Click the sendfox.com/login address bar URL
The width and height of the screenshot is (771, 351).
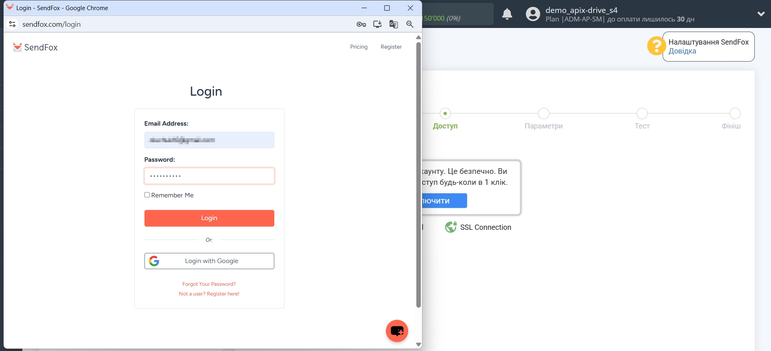tap(52, 24)
